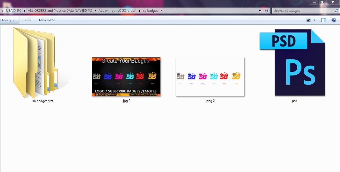Select the jpg 2 badge preview thumbnail
This screenshot has width=340, height=172.
coord(126,77)
